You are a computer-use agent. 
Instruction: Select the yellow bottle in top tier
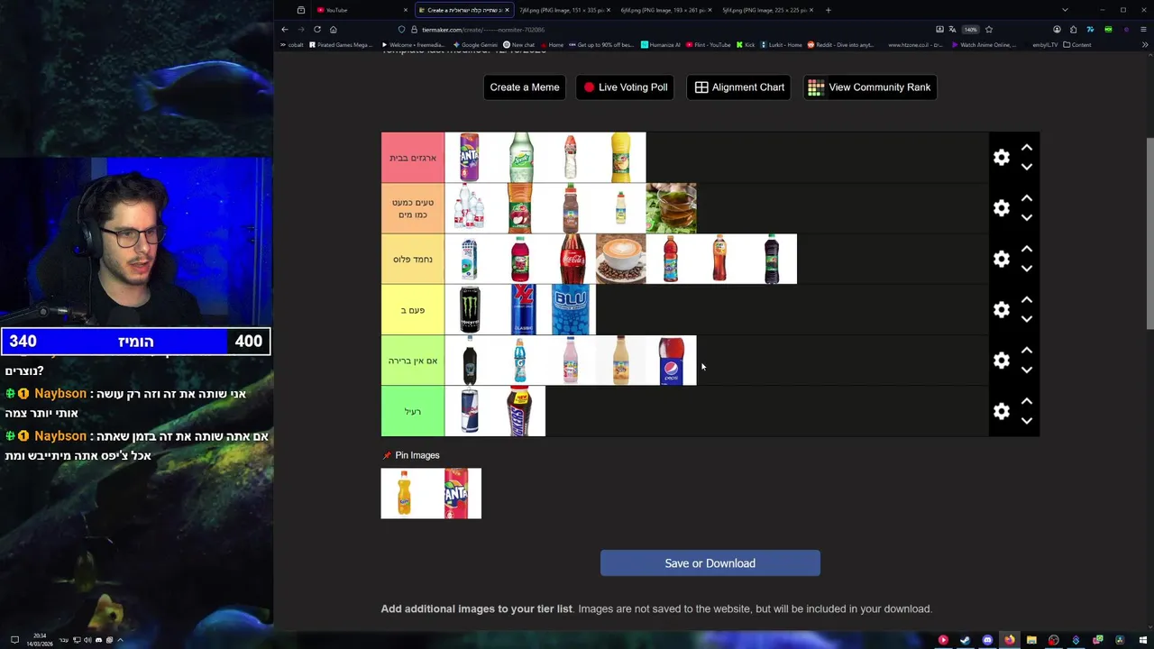[621, 158]
